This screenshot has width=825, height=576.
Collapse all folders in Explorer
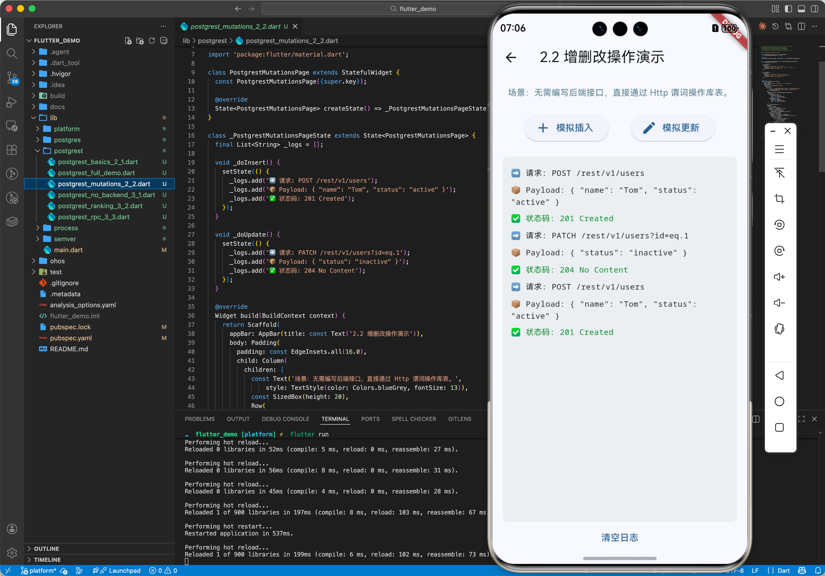pyautogui.click(x=164, y=41)
